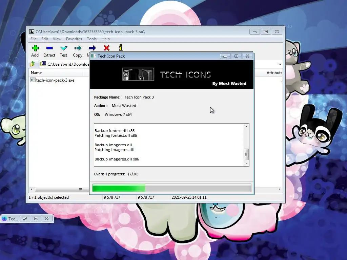This screenshot has width=347, height=260.
Task: Click the red Delete X icon
Action: click(106, 48)
